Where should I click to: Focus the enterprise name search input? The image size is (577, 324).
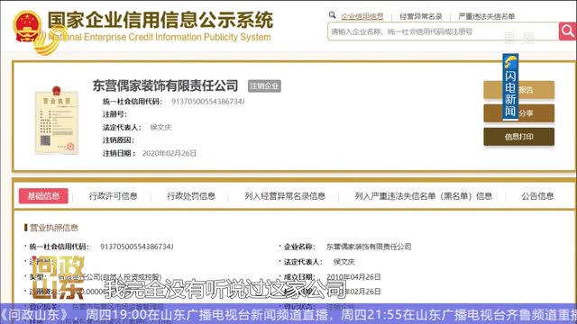point(443,31)
